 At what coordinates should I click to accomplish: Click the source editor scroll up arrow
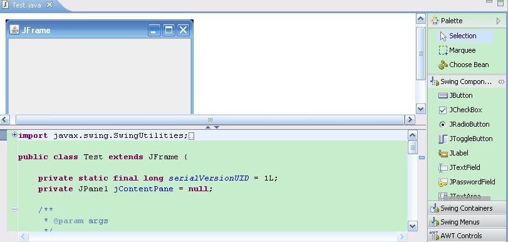click(413, 135)
